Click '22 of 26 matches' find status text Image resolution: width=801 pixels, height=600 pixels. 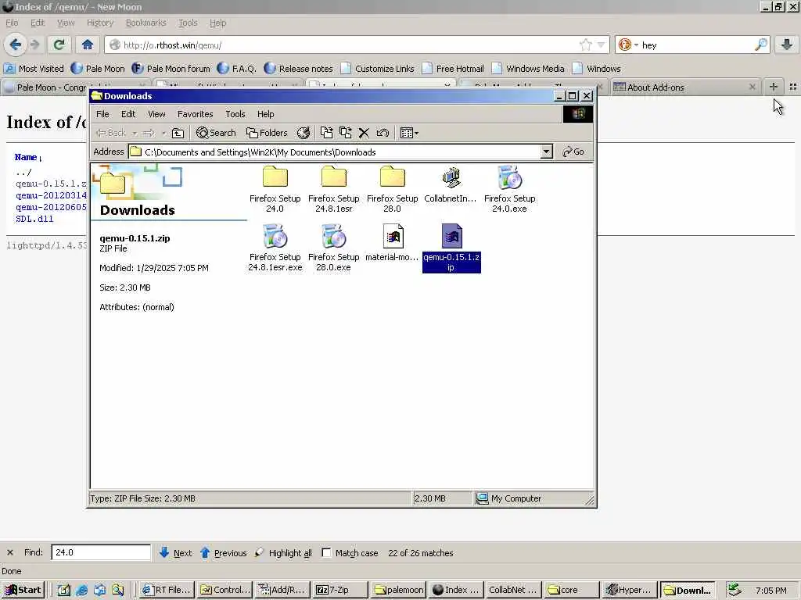coord(420,553)
